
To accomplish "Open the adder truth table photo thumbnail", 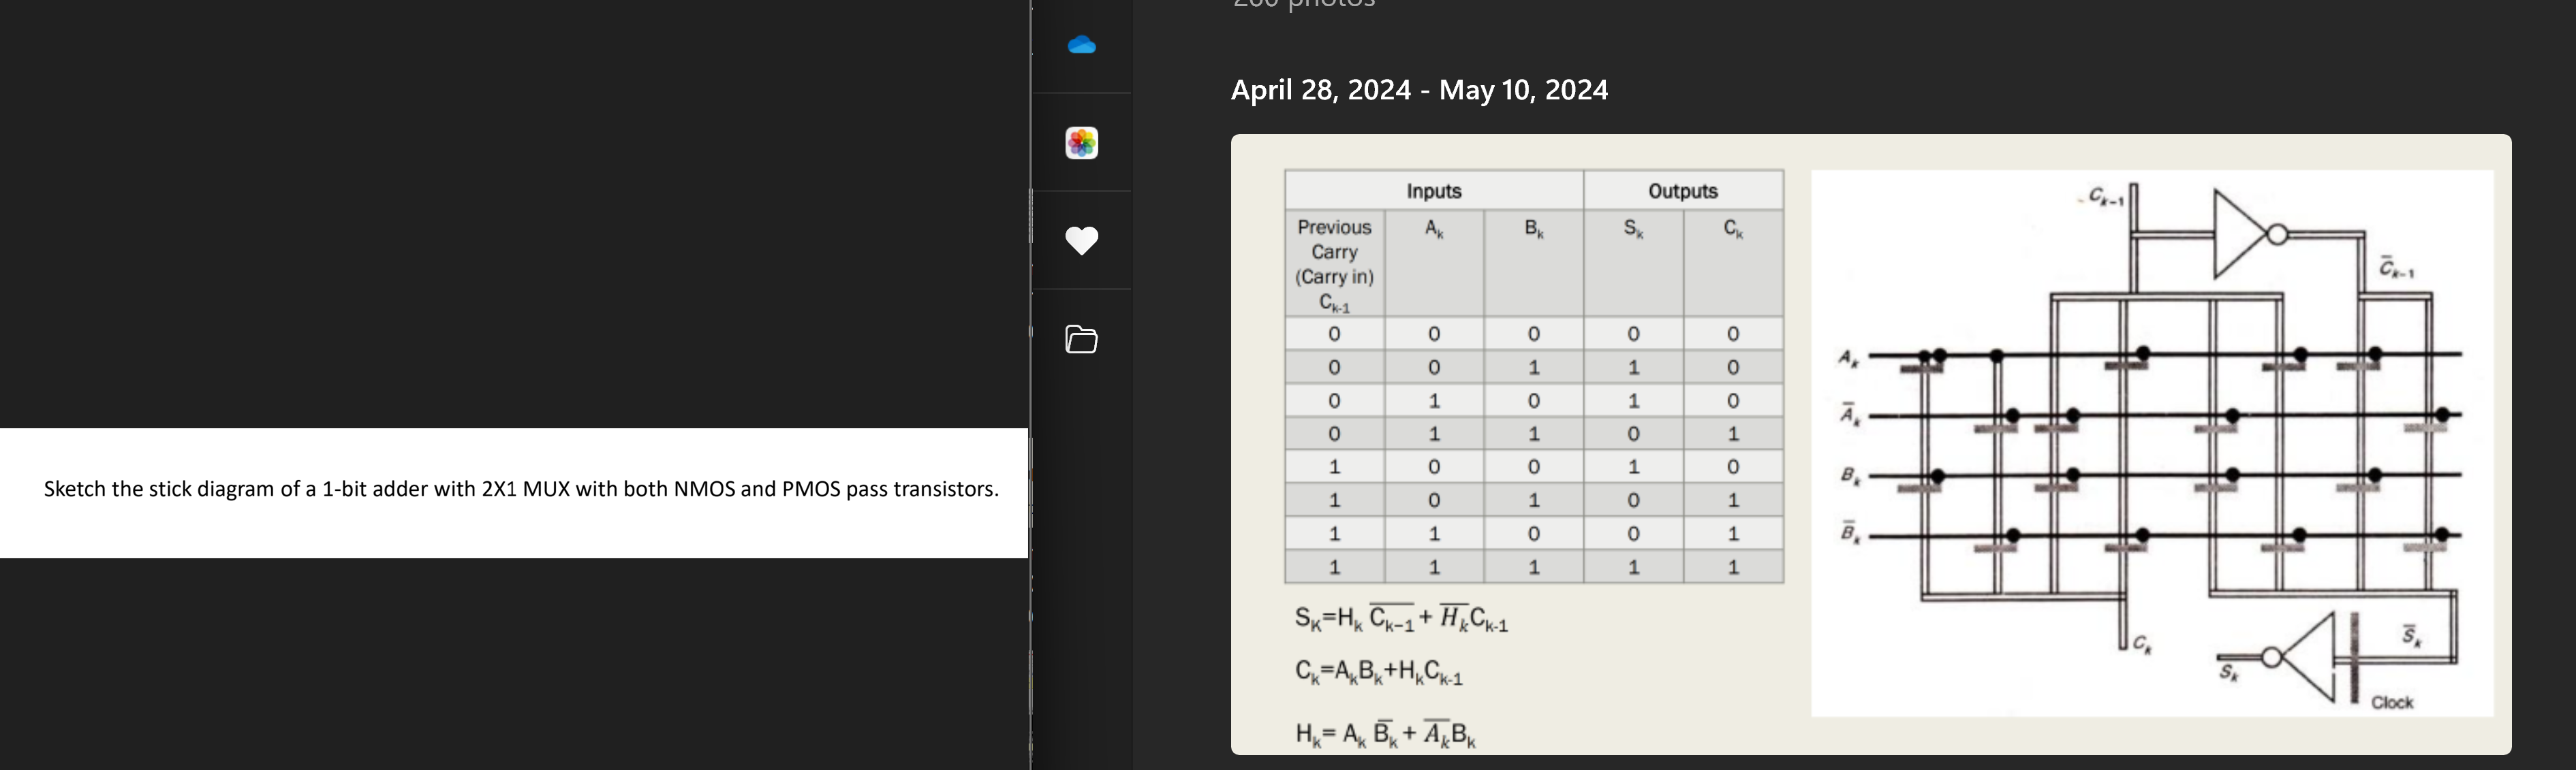I will [x=1870, y=445].
